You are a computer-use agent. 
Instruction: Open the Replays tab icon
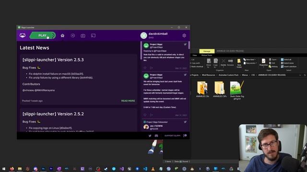[72, 35]
